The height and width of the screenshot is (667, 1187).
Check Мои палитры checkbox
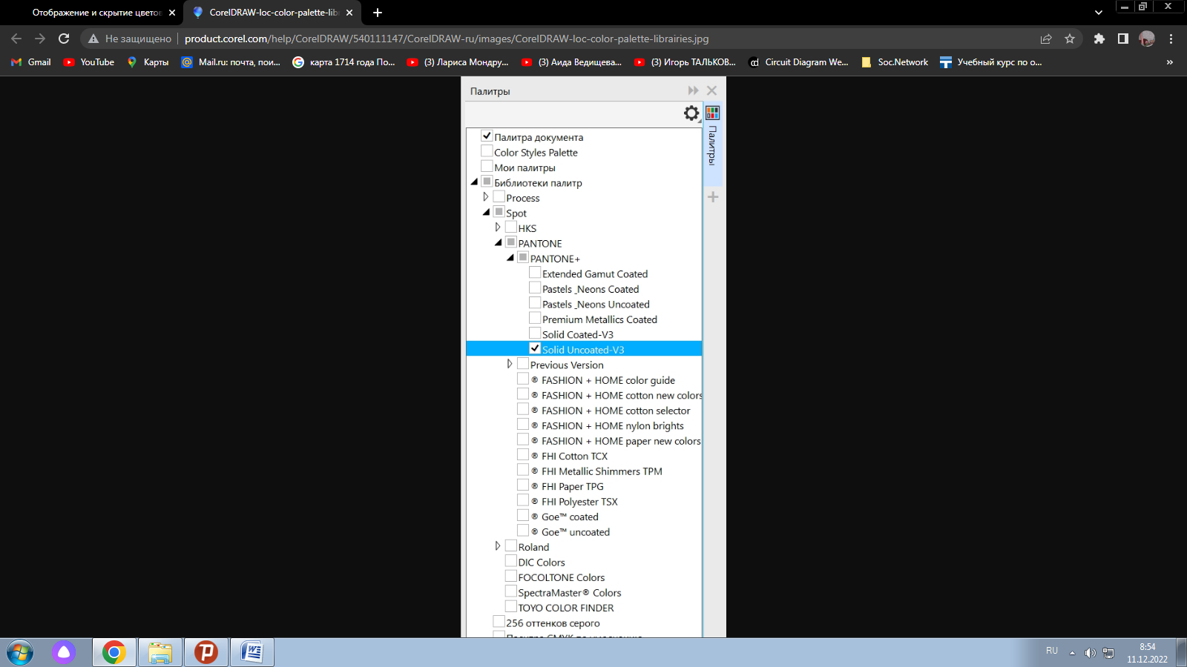point(487,166)
